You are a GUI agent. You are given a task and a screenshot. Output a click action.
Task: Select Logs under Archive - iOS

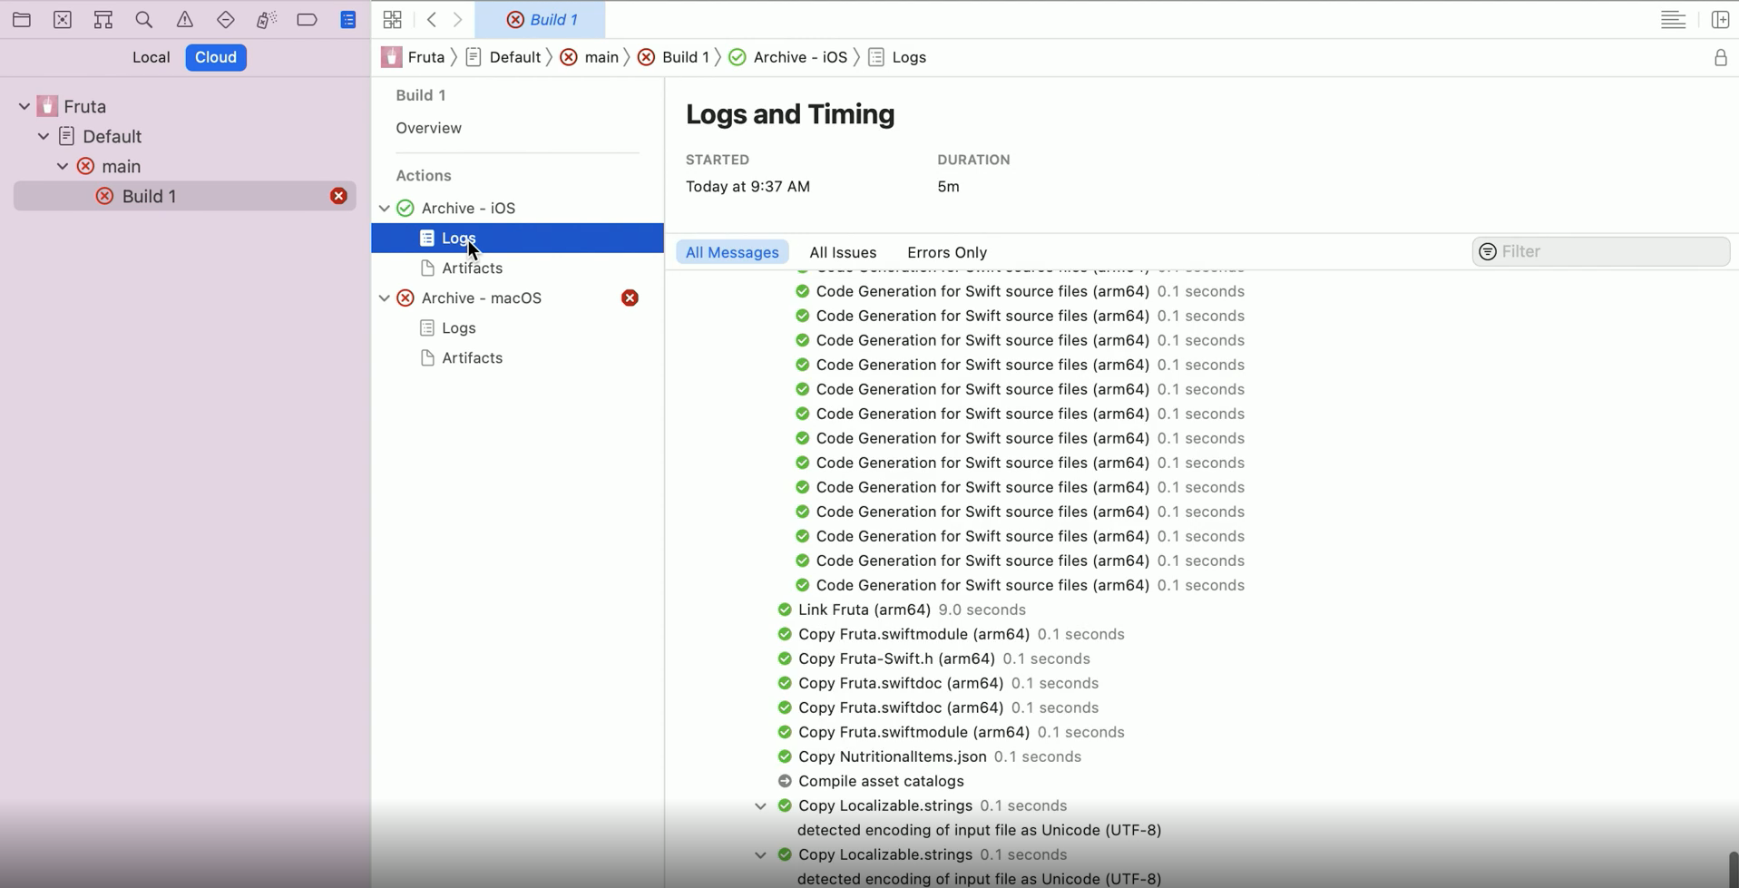(517, 238)
